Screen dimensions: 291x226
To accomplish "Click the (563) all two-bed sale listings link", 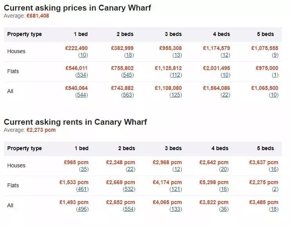I will click(x=127, y=95).
